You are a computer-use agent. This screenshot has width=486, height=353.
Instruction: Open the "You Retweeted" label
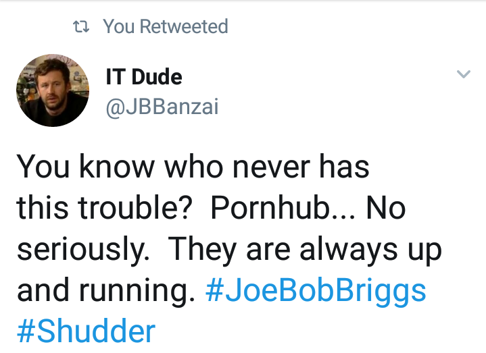(165, 27)
